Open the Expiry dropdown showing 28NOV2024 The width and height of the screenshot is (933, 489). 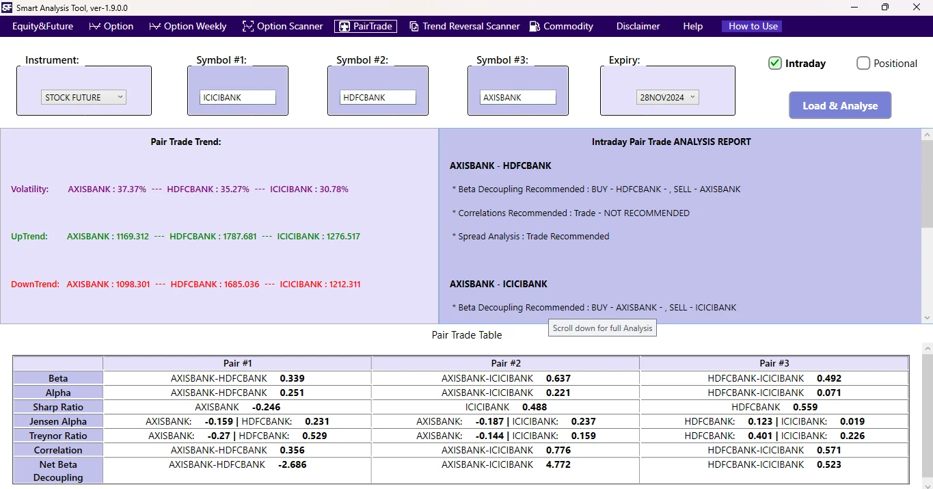[x=667, y=96]
